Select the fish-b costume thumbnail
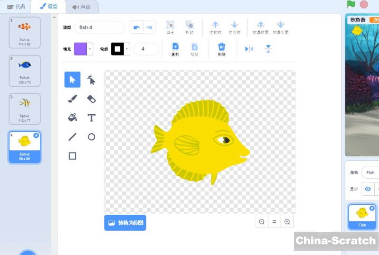The width and height of the screenshot is (379, 255). click(25, 71)
